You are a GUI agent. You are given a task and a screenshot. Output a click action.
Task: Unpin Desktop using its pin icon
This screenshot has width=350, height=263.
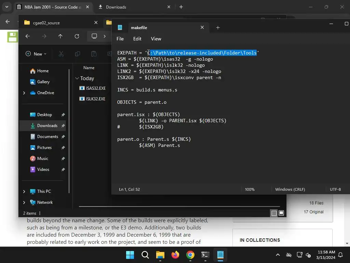pyautogui.click(x=63, y=115)
